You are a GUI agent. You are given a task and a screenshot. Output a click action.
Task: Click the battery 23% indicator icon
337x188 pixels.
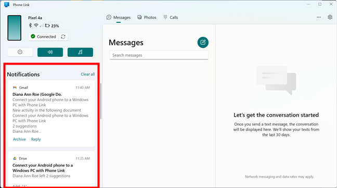click(x=47, y=26)
